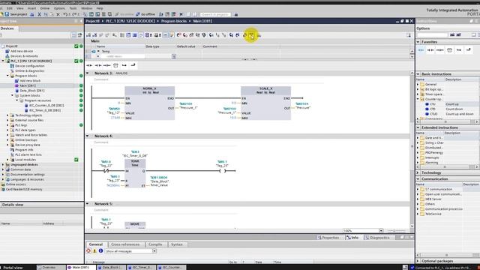Collapse the Extended instructions section
480x270 pixels.
[x=418, y=127]
